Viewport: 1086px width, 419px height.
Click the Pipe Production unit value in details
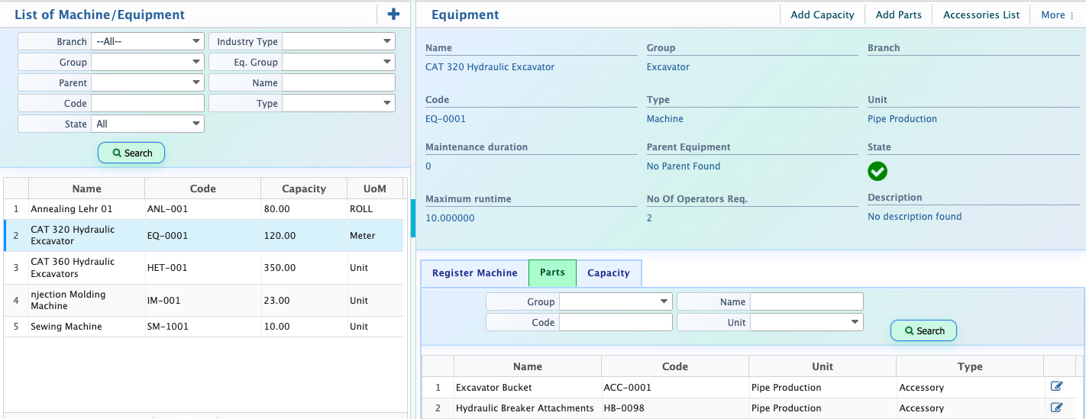coord(902,119)
